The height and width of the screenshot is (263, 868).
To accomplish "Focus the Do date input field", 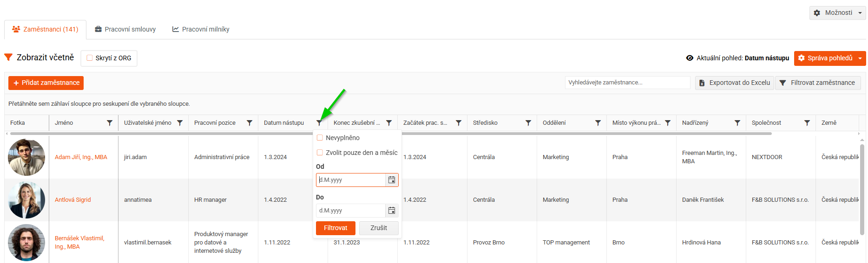I will point(351,211).
